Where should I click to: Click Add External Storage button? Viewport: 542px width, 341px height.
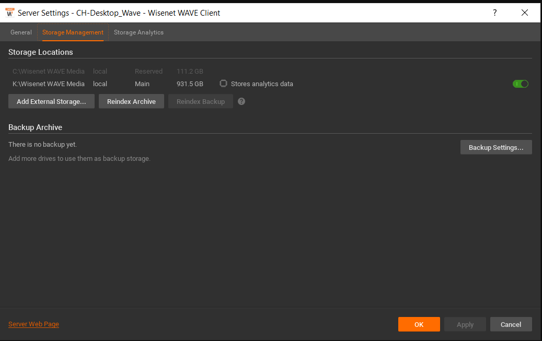coord(52,101)
